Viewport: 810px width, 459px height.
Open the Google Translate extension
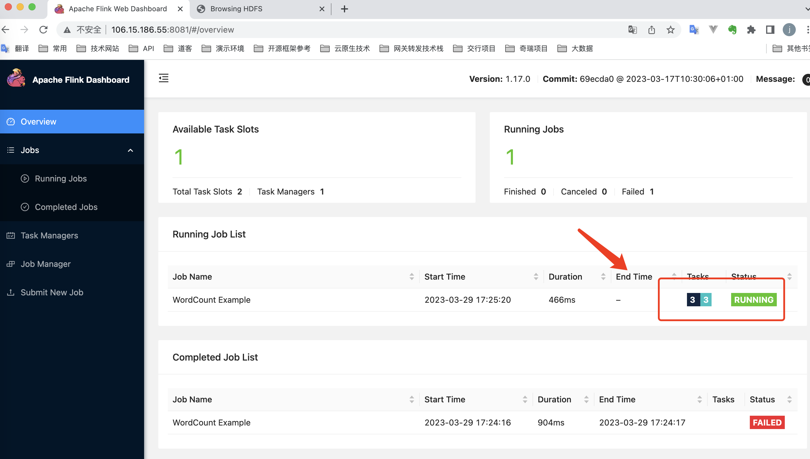coord(694,30)
